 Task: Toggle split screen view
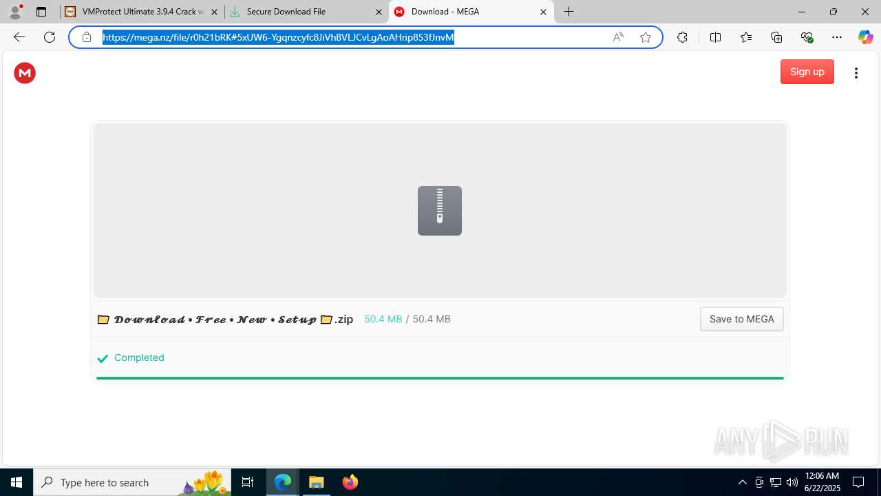click(715, 37)
